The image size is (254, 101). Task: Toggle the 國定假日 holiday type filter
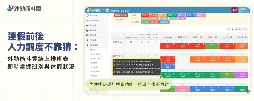(x=164, y=22)
